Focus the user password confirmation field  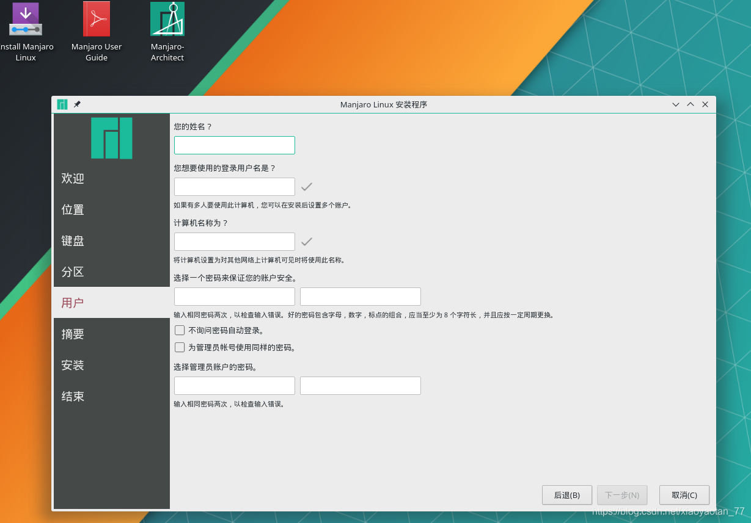pyautogui.click(x=361, y=297)
